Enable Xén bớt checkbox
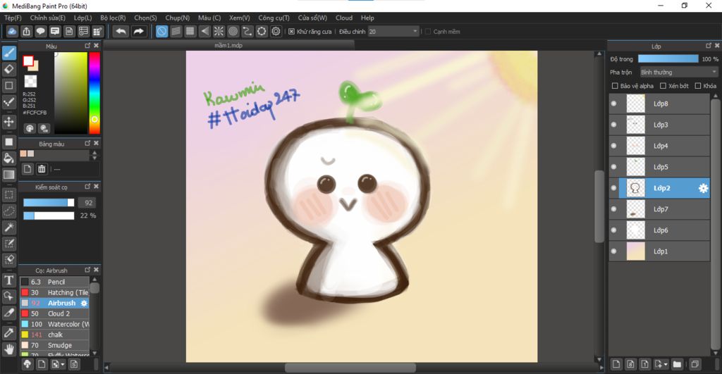Image resolution: width=722 pixels, height=374 pixels. point(663,86)
